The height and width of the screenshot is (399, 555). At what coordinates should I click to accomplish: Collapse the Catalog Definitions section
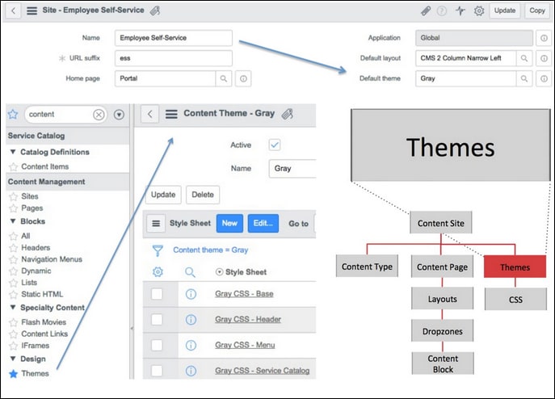pyautogui.click(x=13, y=152)
